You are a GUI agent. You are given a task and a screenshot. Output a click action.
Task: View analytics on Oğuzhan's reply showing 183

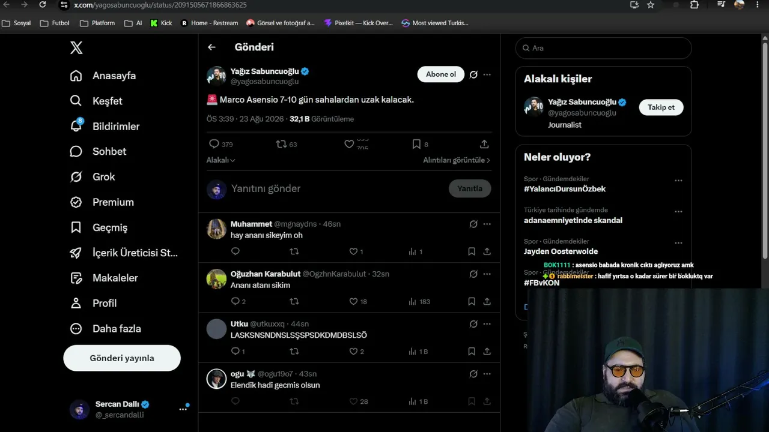click(x=419, y=301)
